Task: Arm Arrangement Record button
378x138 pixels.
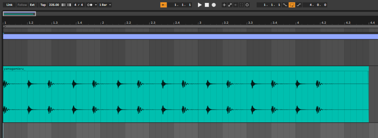Action: pyautogui.click(x=214, y=5)
